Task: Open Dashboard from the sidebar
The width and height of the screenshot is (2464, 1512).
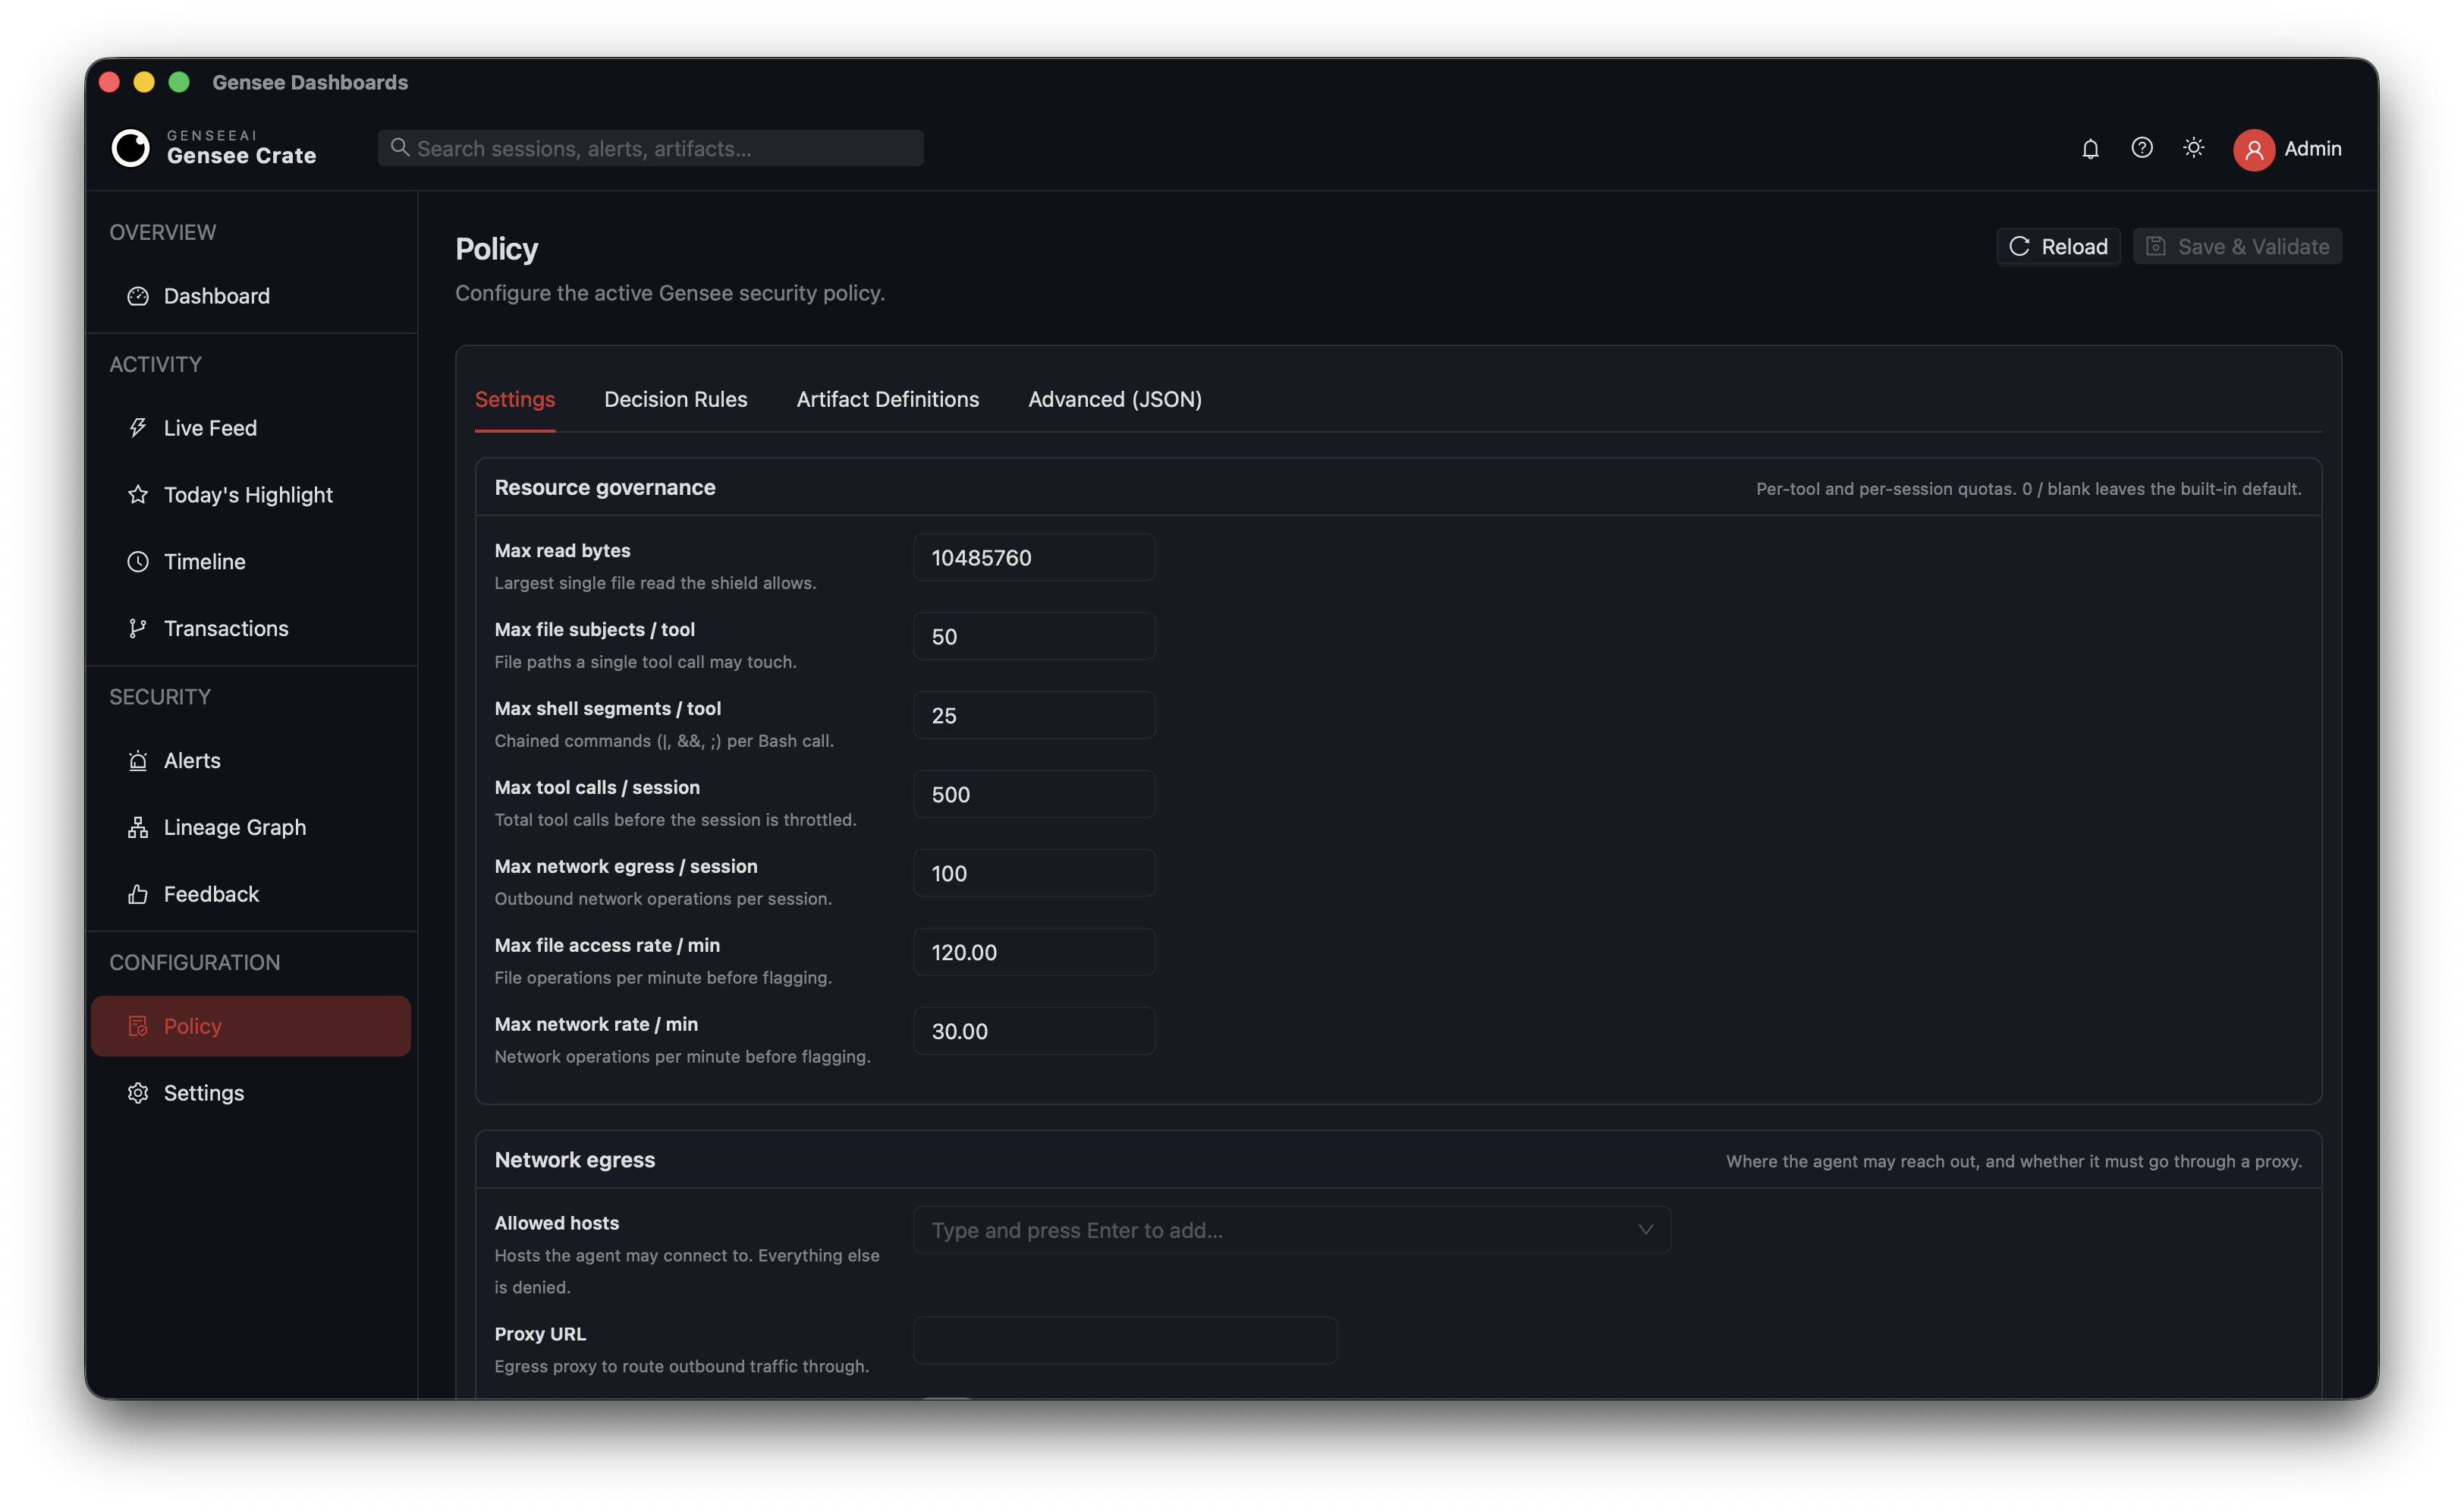Action: 251,296
